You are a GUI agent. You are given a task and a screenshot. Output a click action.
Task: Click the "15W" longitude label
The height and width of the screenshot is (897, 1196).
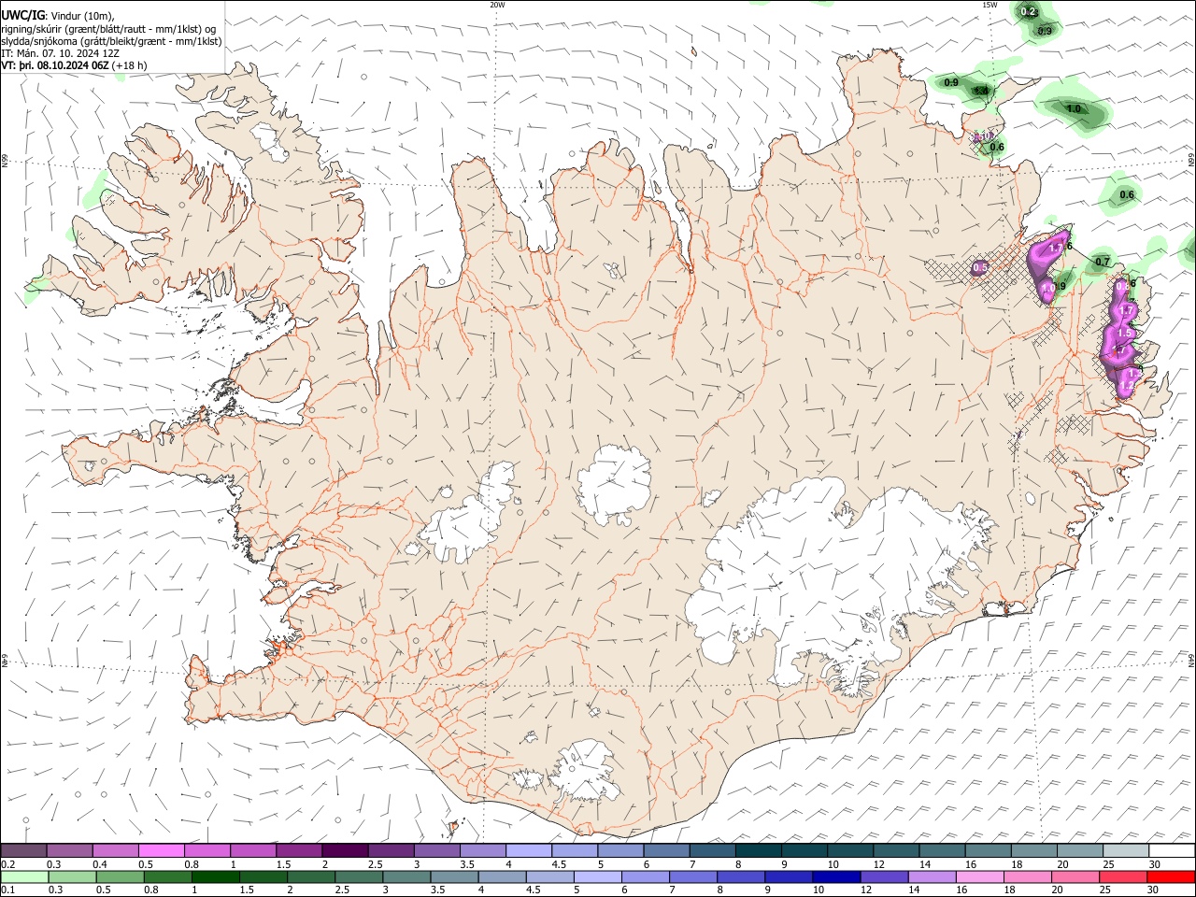pyautogui.click(x=990, y=5)
